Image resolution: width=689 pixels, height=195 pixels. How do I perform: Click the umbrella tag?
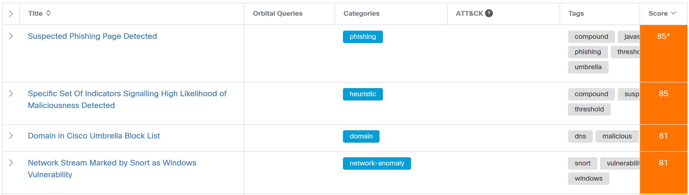pos(588,67)
